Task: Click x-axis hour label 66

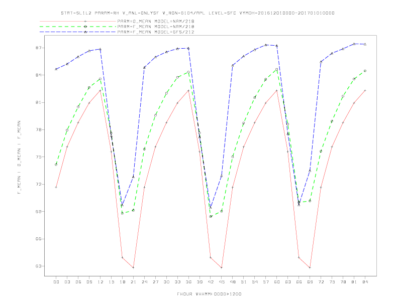Action: (299, 282)
